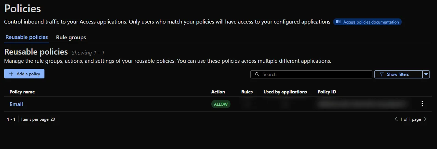Go to the previous page using the left chevron
The height and width of the screenshot is (149, 437).
click(396, 119)
